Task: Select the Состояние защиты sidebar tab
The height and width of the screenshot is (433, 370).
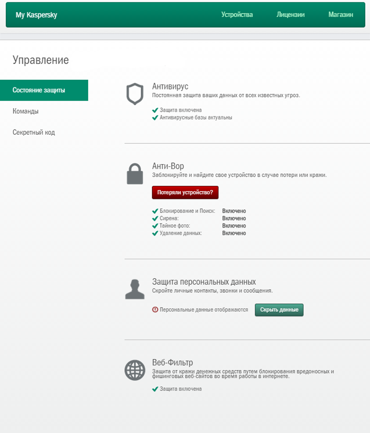Action: coord(44,90)
